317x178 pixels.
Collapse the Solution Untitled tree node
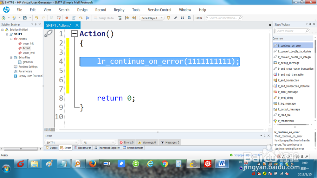tap(3, 30)
